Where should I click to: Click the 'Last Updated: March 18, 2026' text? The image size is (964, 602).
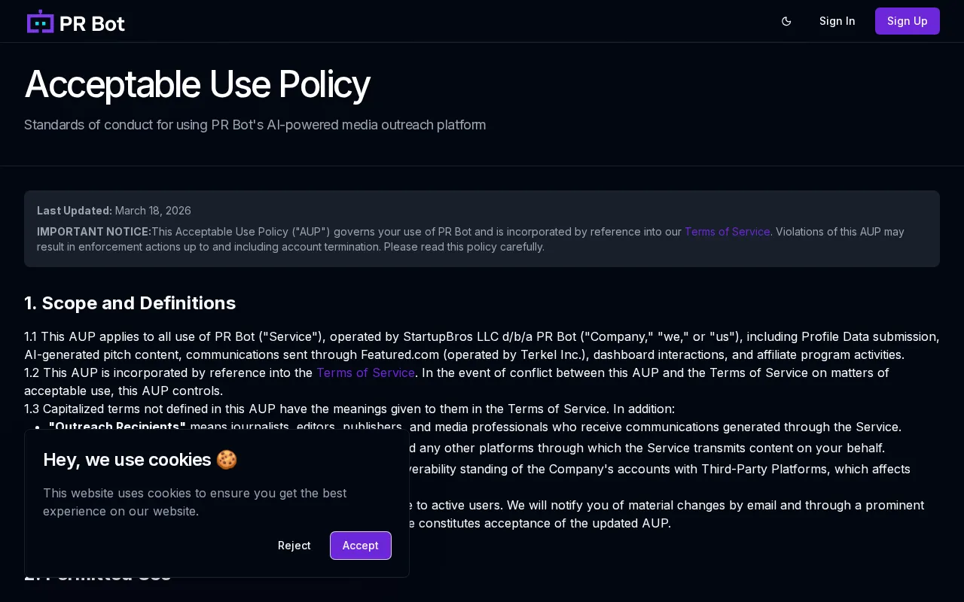(114, 211)
